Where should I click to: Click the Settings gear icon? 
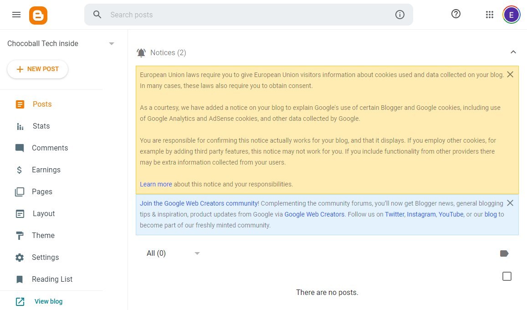[x=20, y=258]
